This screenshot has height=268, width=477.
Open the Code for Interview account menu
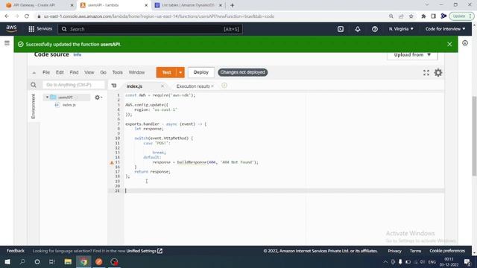coord(445,29)
